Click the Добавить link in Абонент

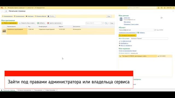point(142,33)
